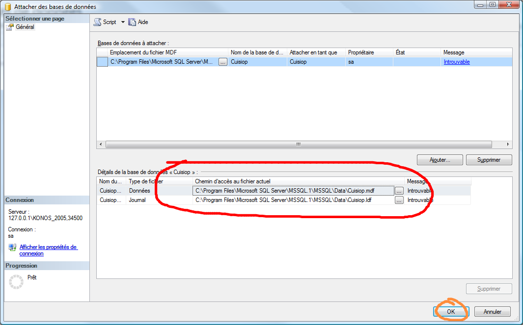Click the Emplacement du fichier MDF header

[x=168, y=52]
